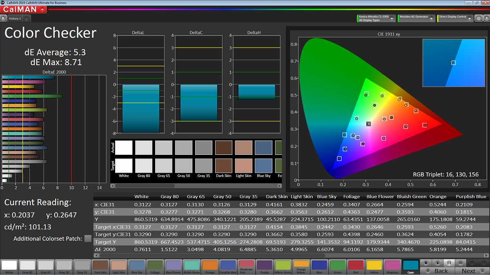This screenshot has width=490, height=275.
Task: Select the White patch in bottom strip
Action: pos(9,267)
